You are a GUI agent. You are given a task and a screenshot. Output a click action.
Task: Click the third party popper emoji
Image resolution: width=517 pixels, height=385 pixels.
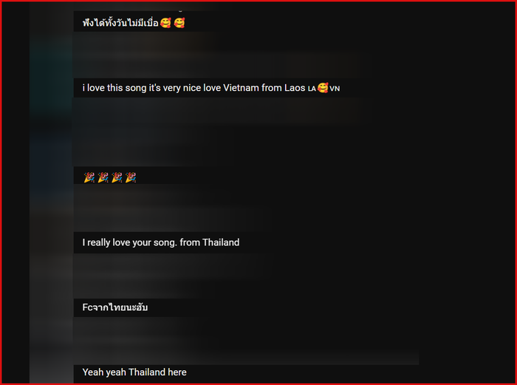(x=117, y=177)
